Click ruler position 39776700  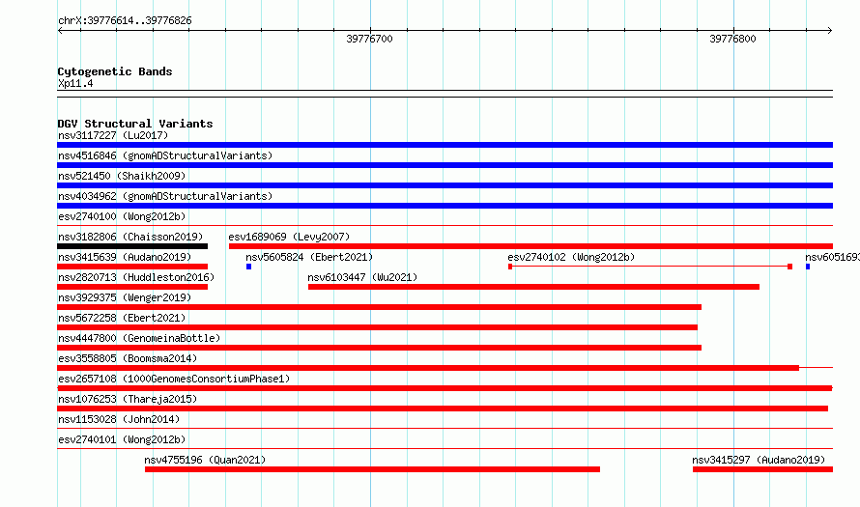pyautogui.click(x=370, y=39)
